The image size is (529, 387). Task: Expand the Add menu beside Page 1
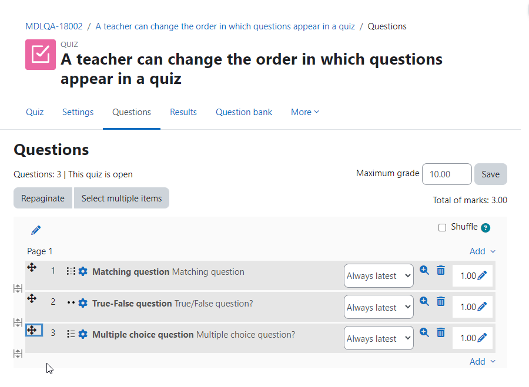483,251
